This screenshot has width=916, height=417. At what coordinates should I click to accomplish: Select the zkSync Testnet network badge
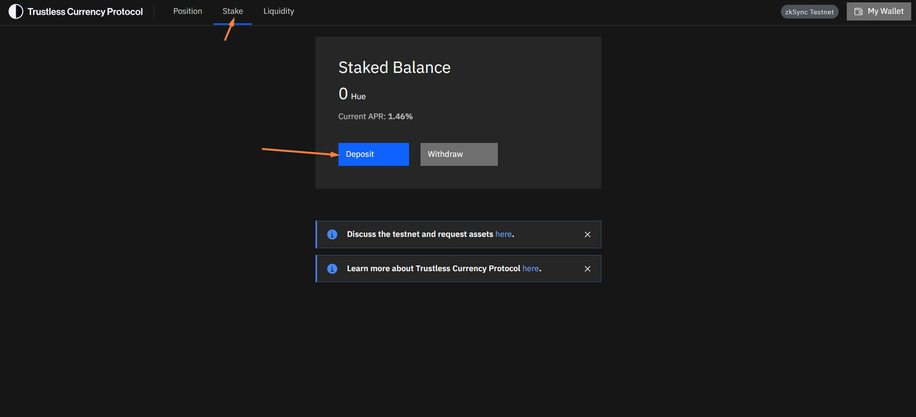click(x=809, y=12)
